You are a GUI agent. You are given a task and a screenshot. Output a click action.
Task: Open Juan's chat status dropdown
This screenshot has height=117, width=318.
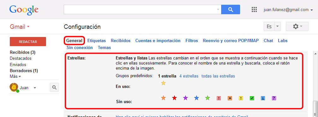35,88
